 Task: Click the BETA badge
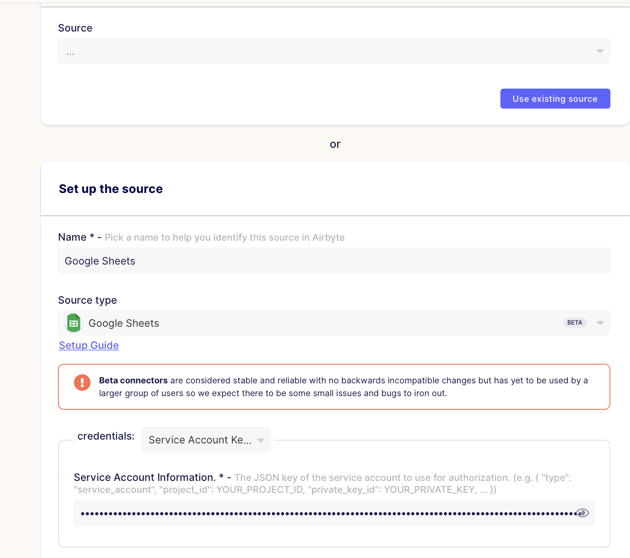[x=575, y=322]
